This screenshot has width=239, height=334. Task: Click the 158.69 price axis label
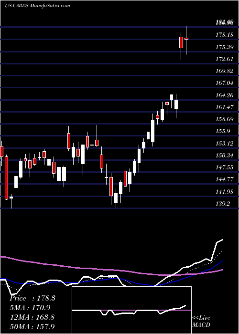pyautogui.click(x=225, y=119)
